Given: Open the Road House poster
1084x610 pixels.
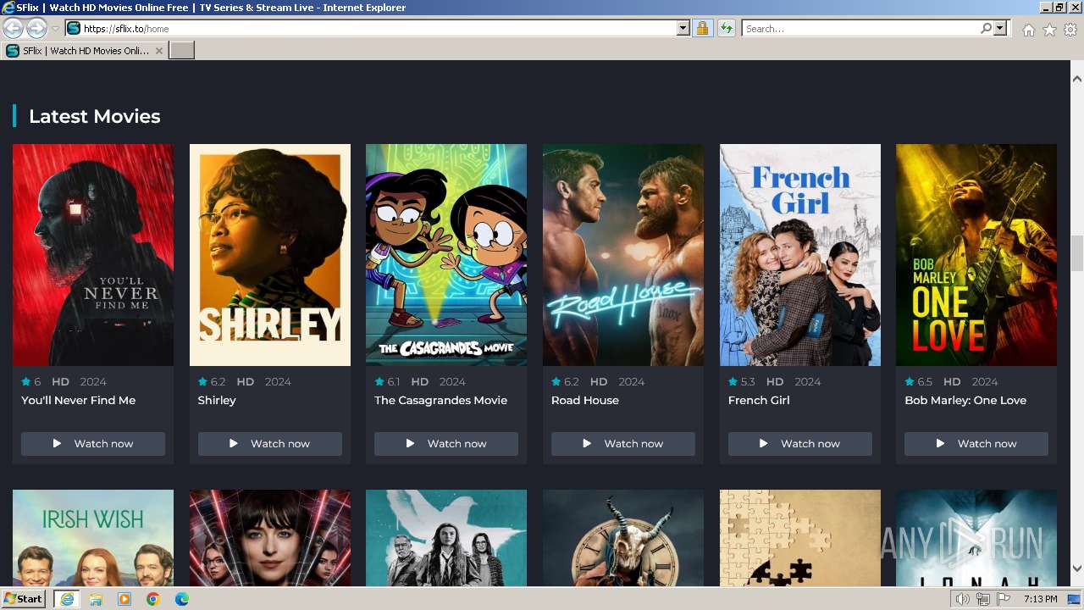Looking at the screenshot, I should [623, 255].
